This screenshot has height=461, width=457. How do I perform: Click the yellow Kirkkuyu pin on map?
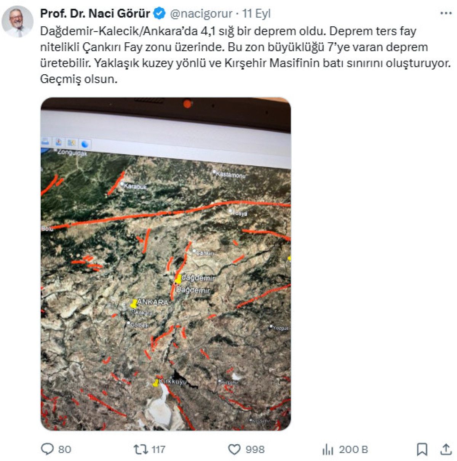click(x=156, y=383)
